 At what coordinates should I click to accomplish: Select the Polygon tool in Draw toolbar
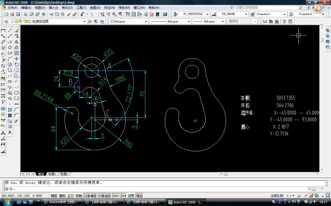point(10,47)
